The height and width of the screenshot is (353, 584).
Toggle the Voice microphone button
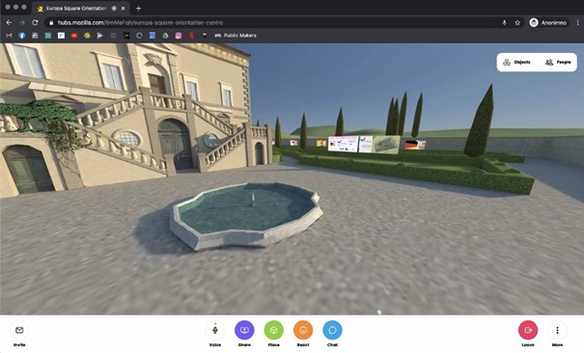click(215, 330)
